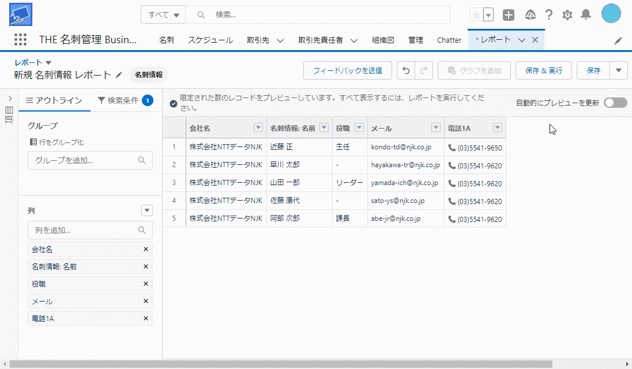The width and height of the screenshot is (632, 369).
Task: Open the Salesforce Help question mark
Action: pos(548,15)
